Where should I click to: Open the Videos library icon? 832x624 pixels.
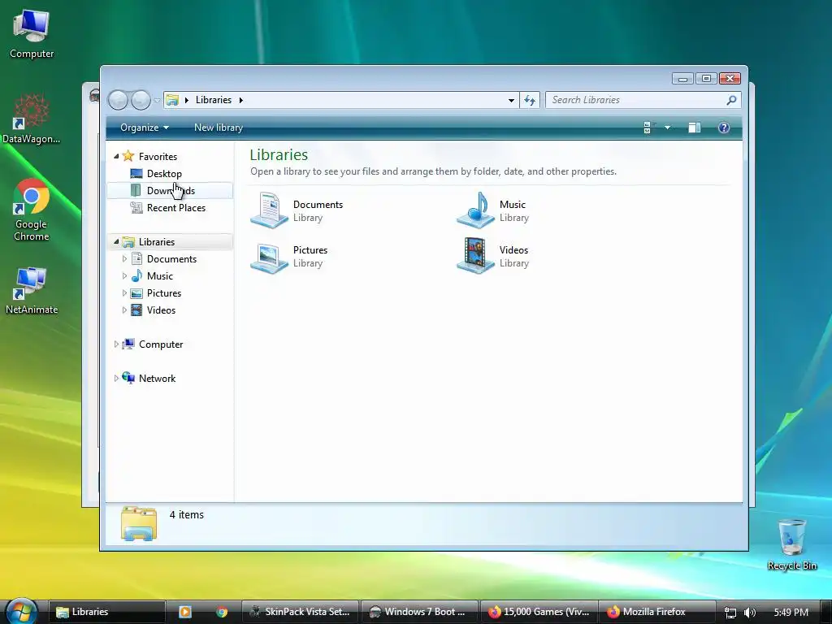pos(476,256)
